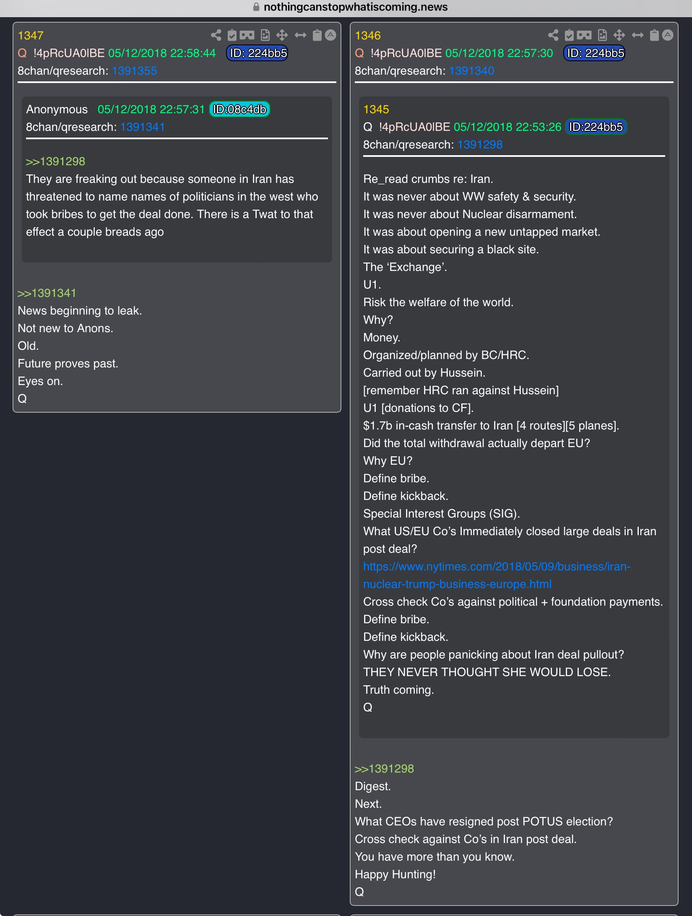Image resolution: width=692 pixels, height=916 pixels.
Task: Click the yellow post number 1345
Action: point(376,109)
